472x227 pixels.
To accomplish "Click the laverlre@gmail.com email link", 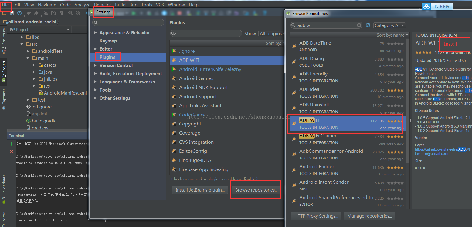I will (432, 154).
